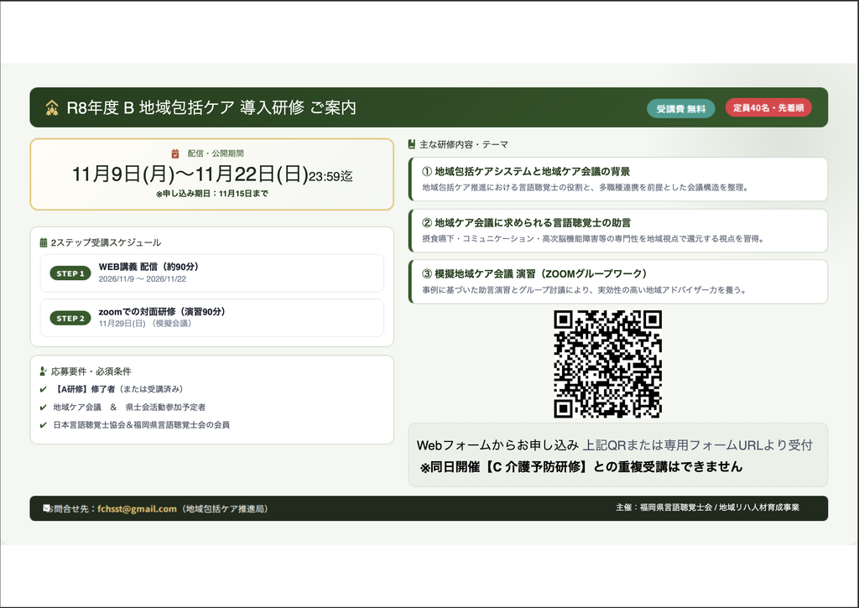The width and height of the screenshot is (859, 608).
Task: Click the 受講費 無料 badge
Action: [681, 108]
